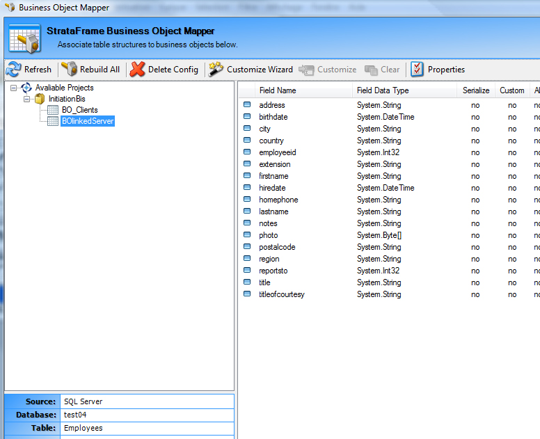Viewport: 540px width, 439px height.
Task: Select the BOlinkedServer business object
Action: pos(88,121)
